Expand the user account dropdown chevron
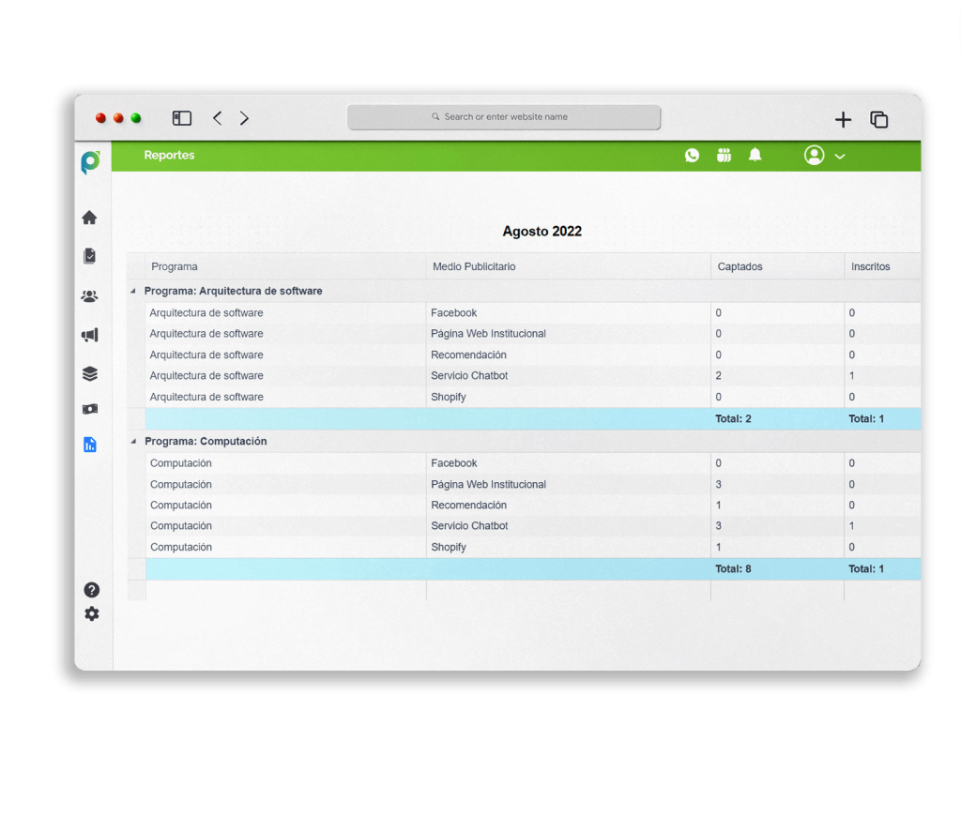Viewport: 961px width, 831px height. tap(840, 156)
